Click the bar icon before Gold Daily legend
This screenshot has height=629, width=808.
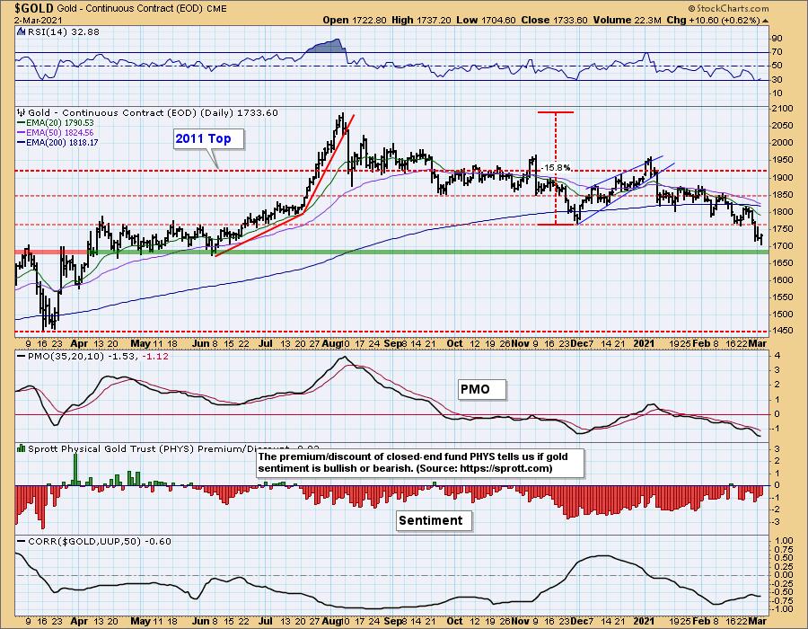point(22,112)
